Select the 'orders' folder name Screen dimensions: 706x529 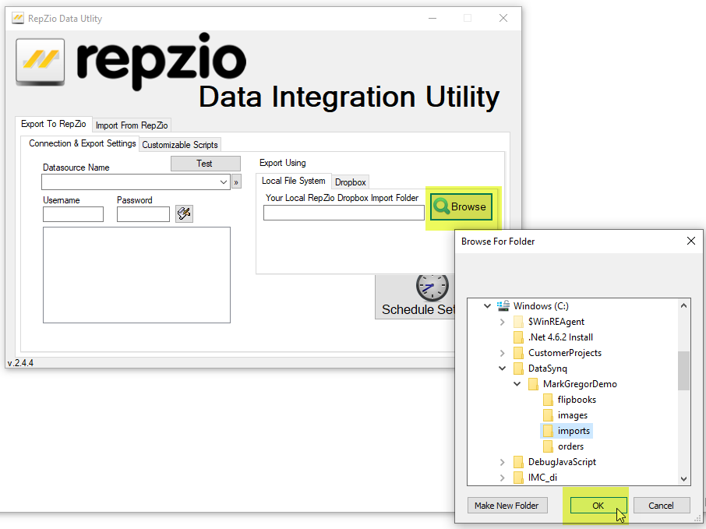[570, 446]
